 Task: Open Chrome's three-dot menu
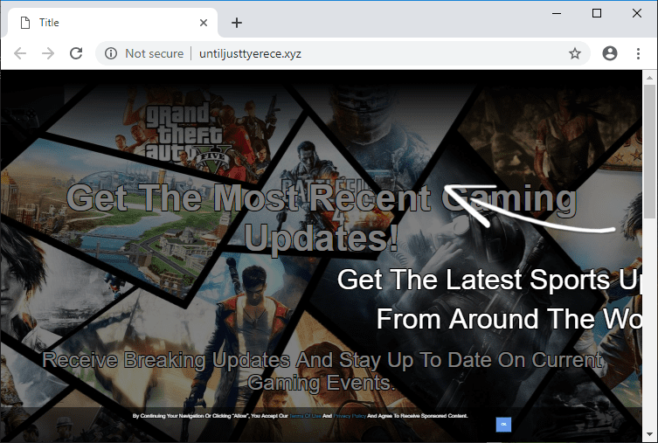coord(639,53)
